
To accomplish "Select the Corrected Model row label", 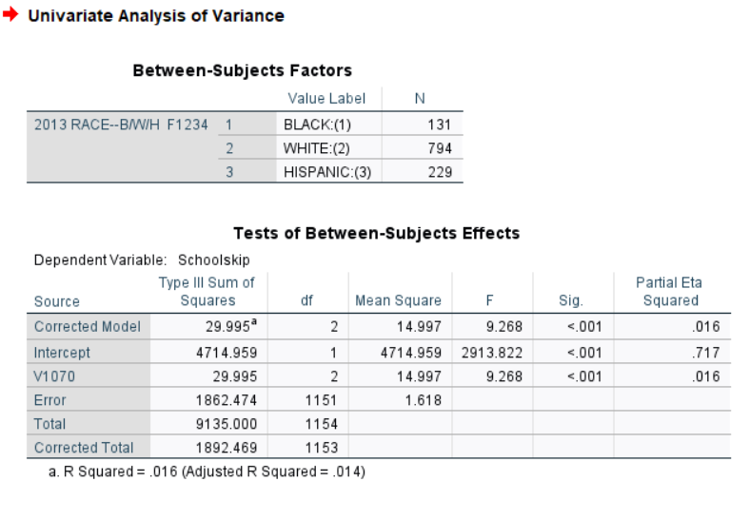I will click(x=88, y=326).
